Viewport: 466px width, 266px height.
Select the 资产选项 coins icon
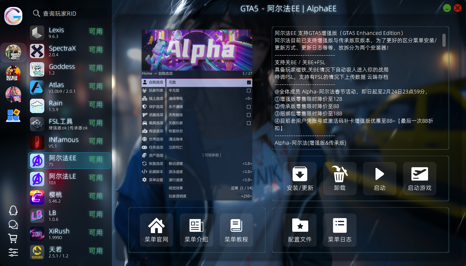pyautogui.click(x=144, y=155)
